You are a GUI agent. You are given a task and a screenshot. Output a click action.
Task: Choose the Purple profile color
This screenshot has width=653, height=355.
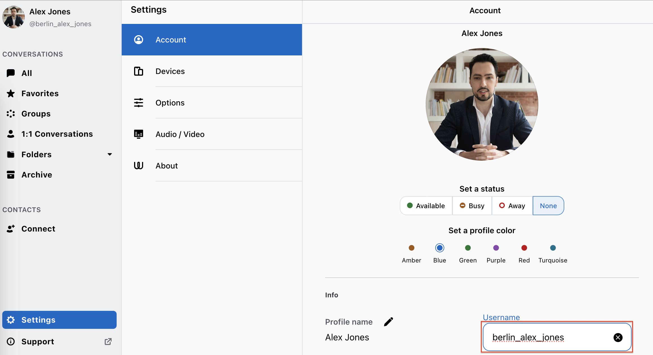(496, 248)
